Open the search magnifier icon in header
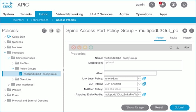 click(152, 5)
